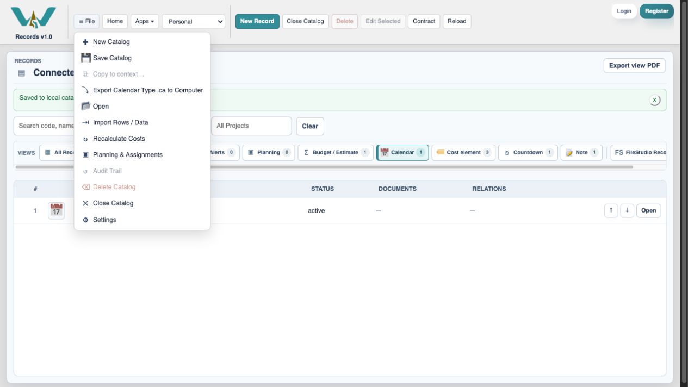Click the New Catalog plus icon

pyautogui.click(x=85, y=42)
